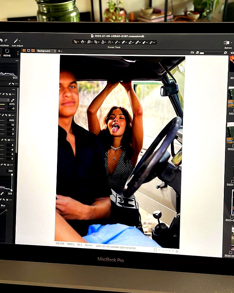Tick the checkbox below the photo
The height and width of the screenshot is (293, 234).
click(x=155, y=250)
